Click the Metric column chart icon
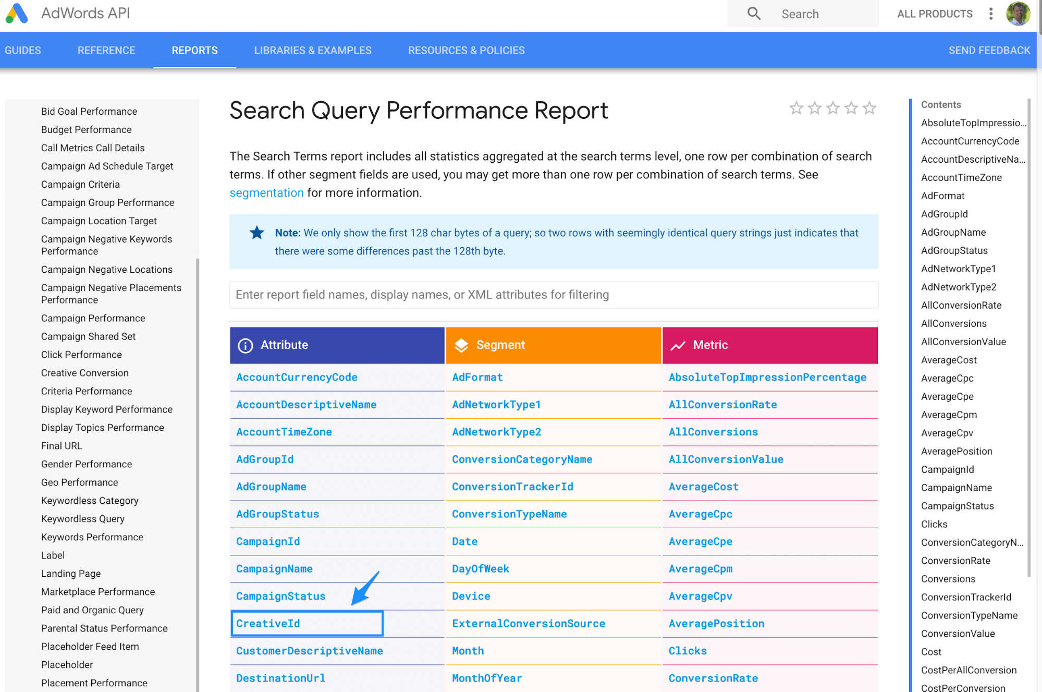 [678, 345]
